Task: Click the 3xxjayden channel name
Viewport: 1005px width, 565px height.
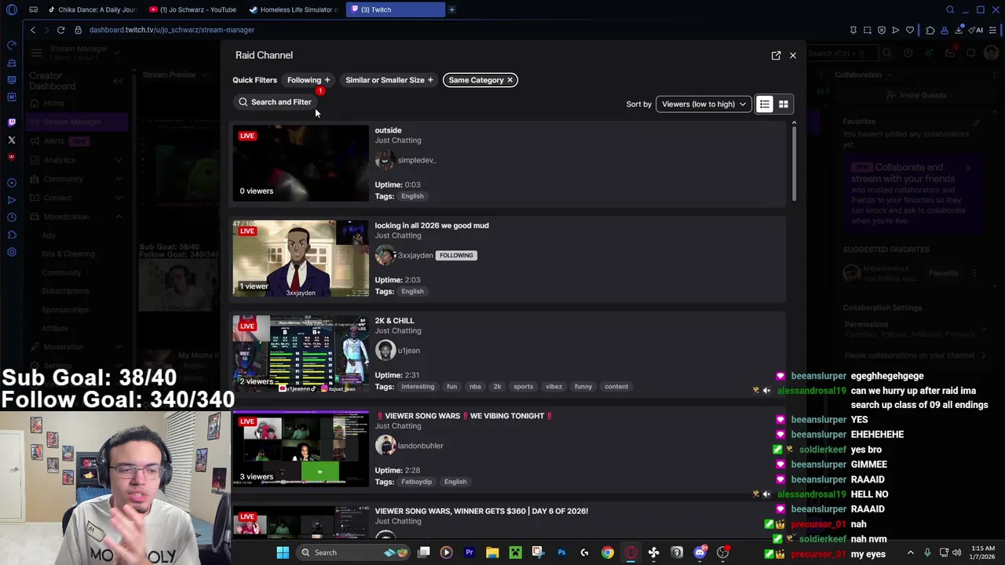Action: point(415,255)
